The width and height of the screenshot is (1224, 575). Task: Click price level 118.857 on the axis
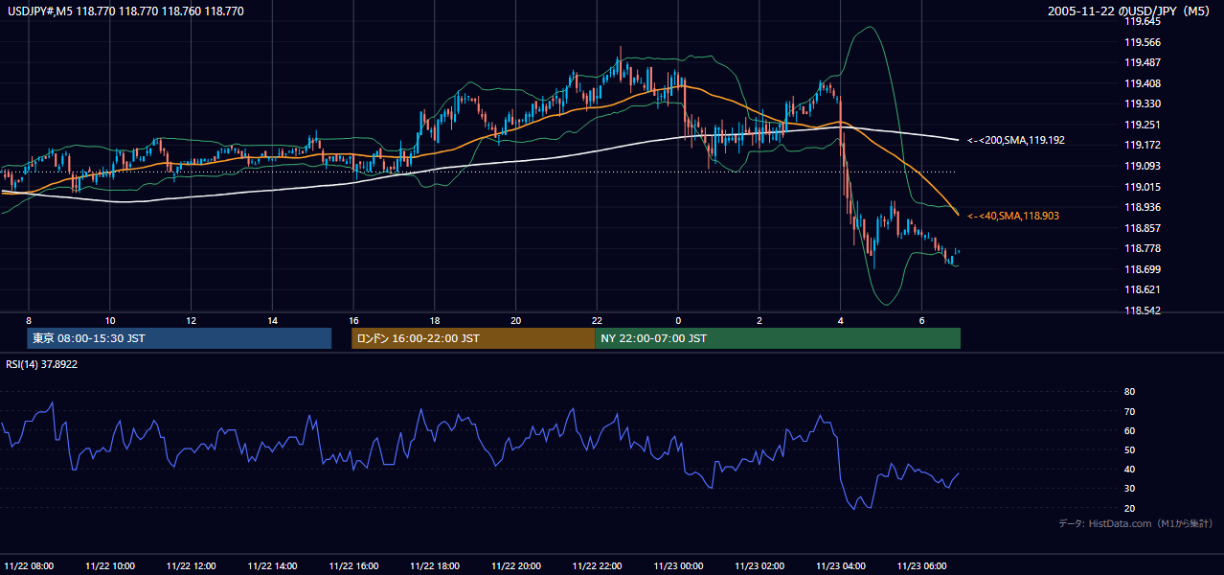pyautogui.click(x=1144, y=228)
